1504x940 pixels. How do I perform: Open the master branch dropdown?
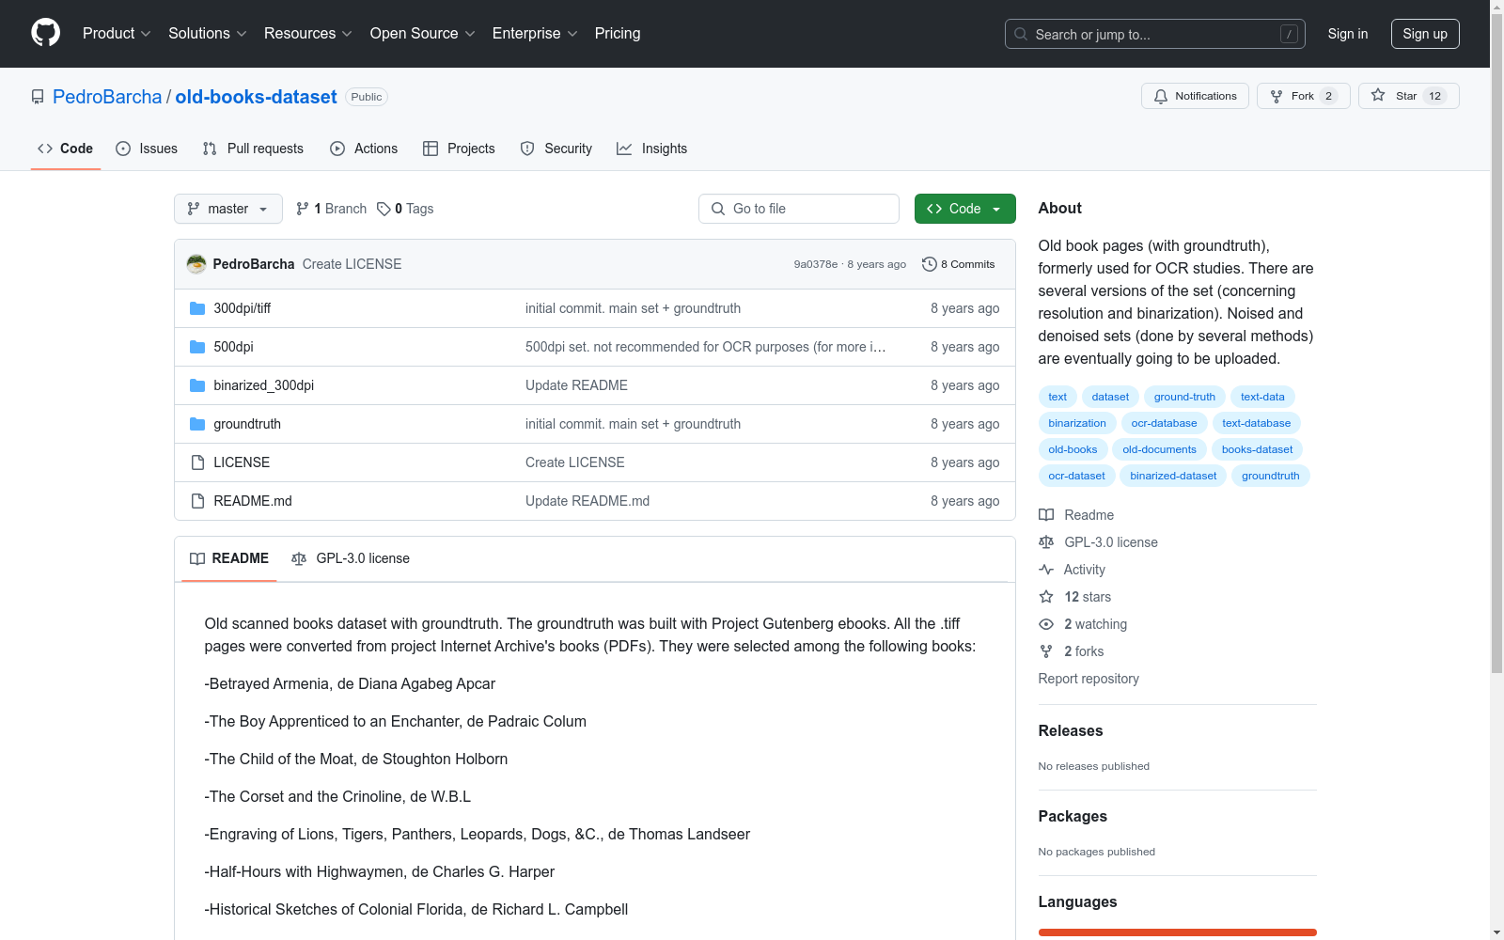(x=228, y=209)
